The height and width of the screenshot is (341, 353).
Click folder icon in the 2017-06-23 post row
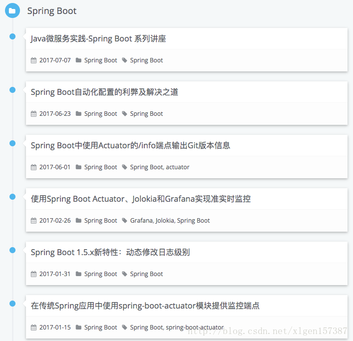(x=78, y=113)
